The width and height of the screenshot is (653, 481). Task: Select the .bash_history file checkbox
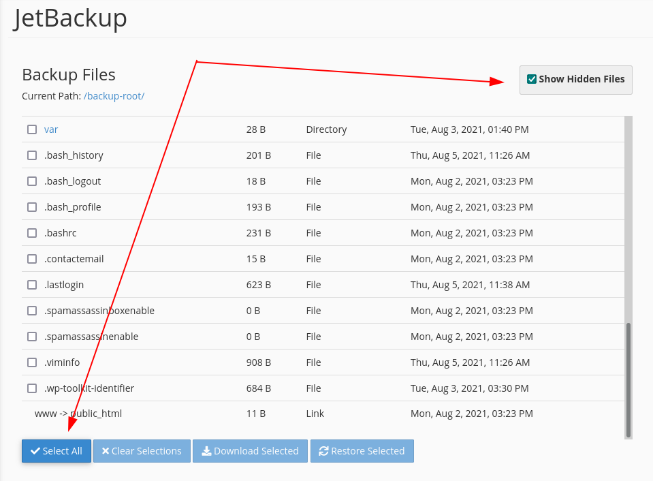tap(32, 155)
